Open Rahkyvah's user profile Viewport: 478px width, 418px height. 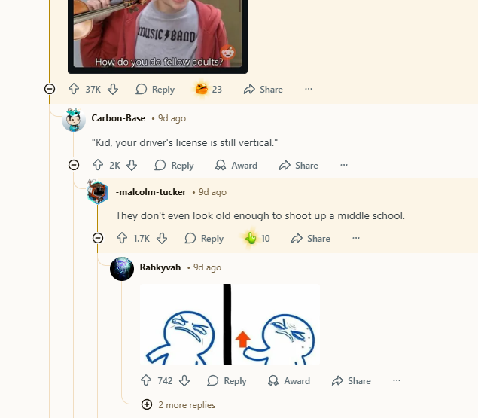pyautogui.click(x=160, y=267)
